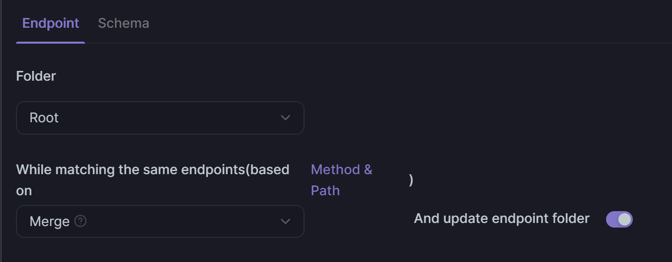Image resolution: width=672 pixels, height=262 pixels.
Task: Click the chevron arrow in Merge dropdown
Action: 285,222
